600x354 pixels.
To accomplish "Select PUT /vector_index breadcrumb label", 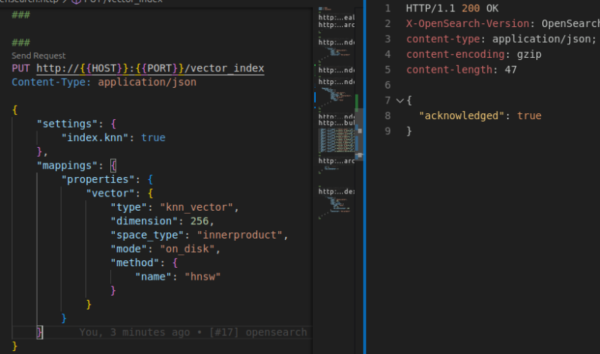I will 124,3.
